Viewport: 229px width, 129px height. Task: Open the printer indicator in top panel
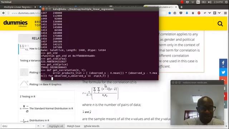187,2
